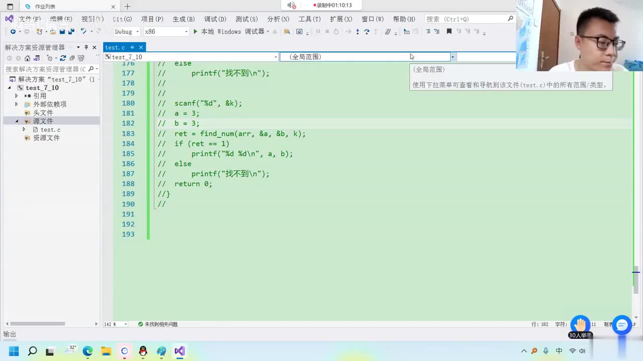Click the 作业列表 window tab
The height and width of the screenshot is (361, 643).
tap(69, 7)
